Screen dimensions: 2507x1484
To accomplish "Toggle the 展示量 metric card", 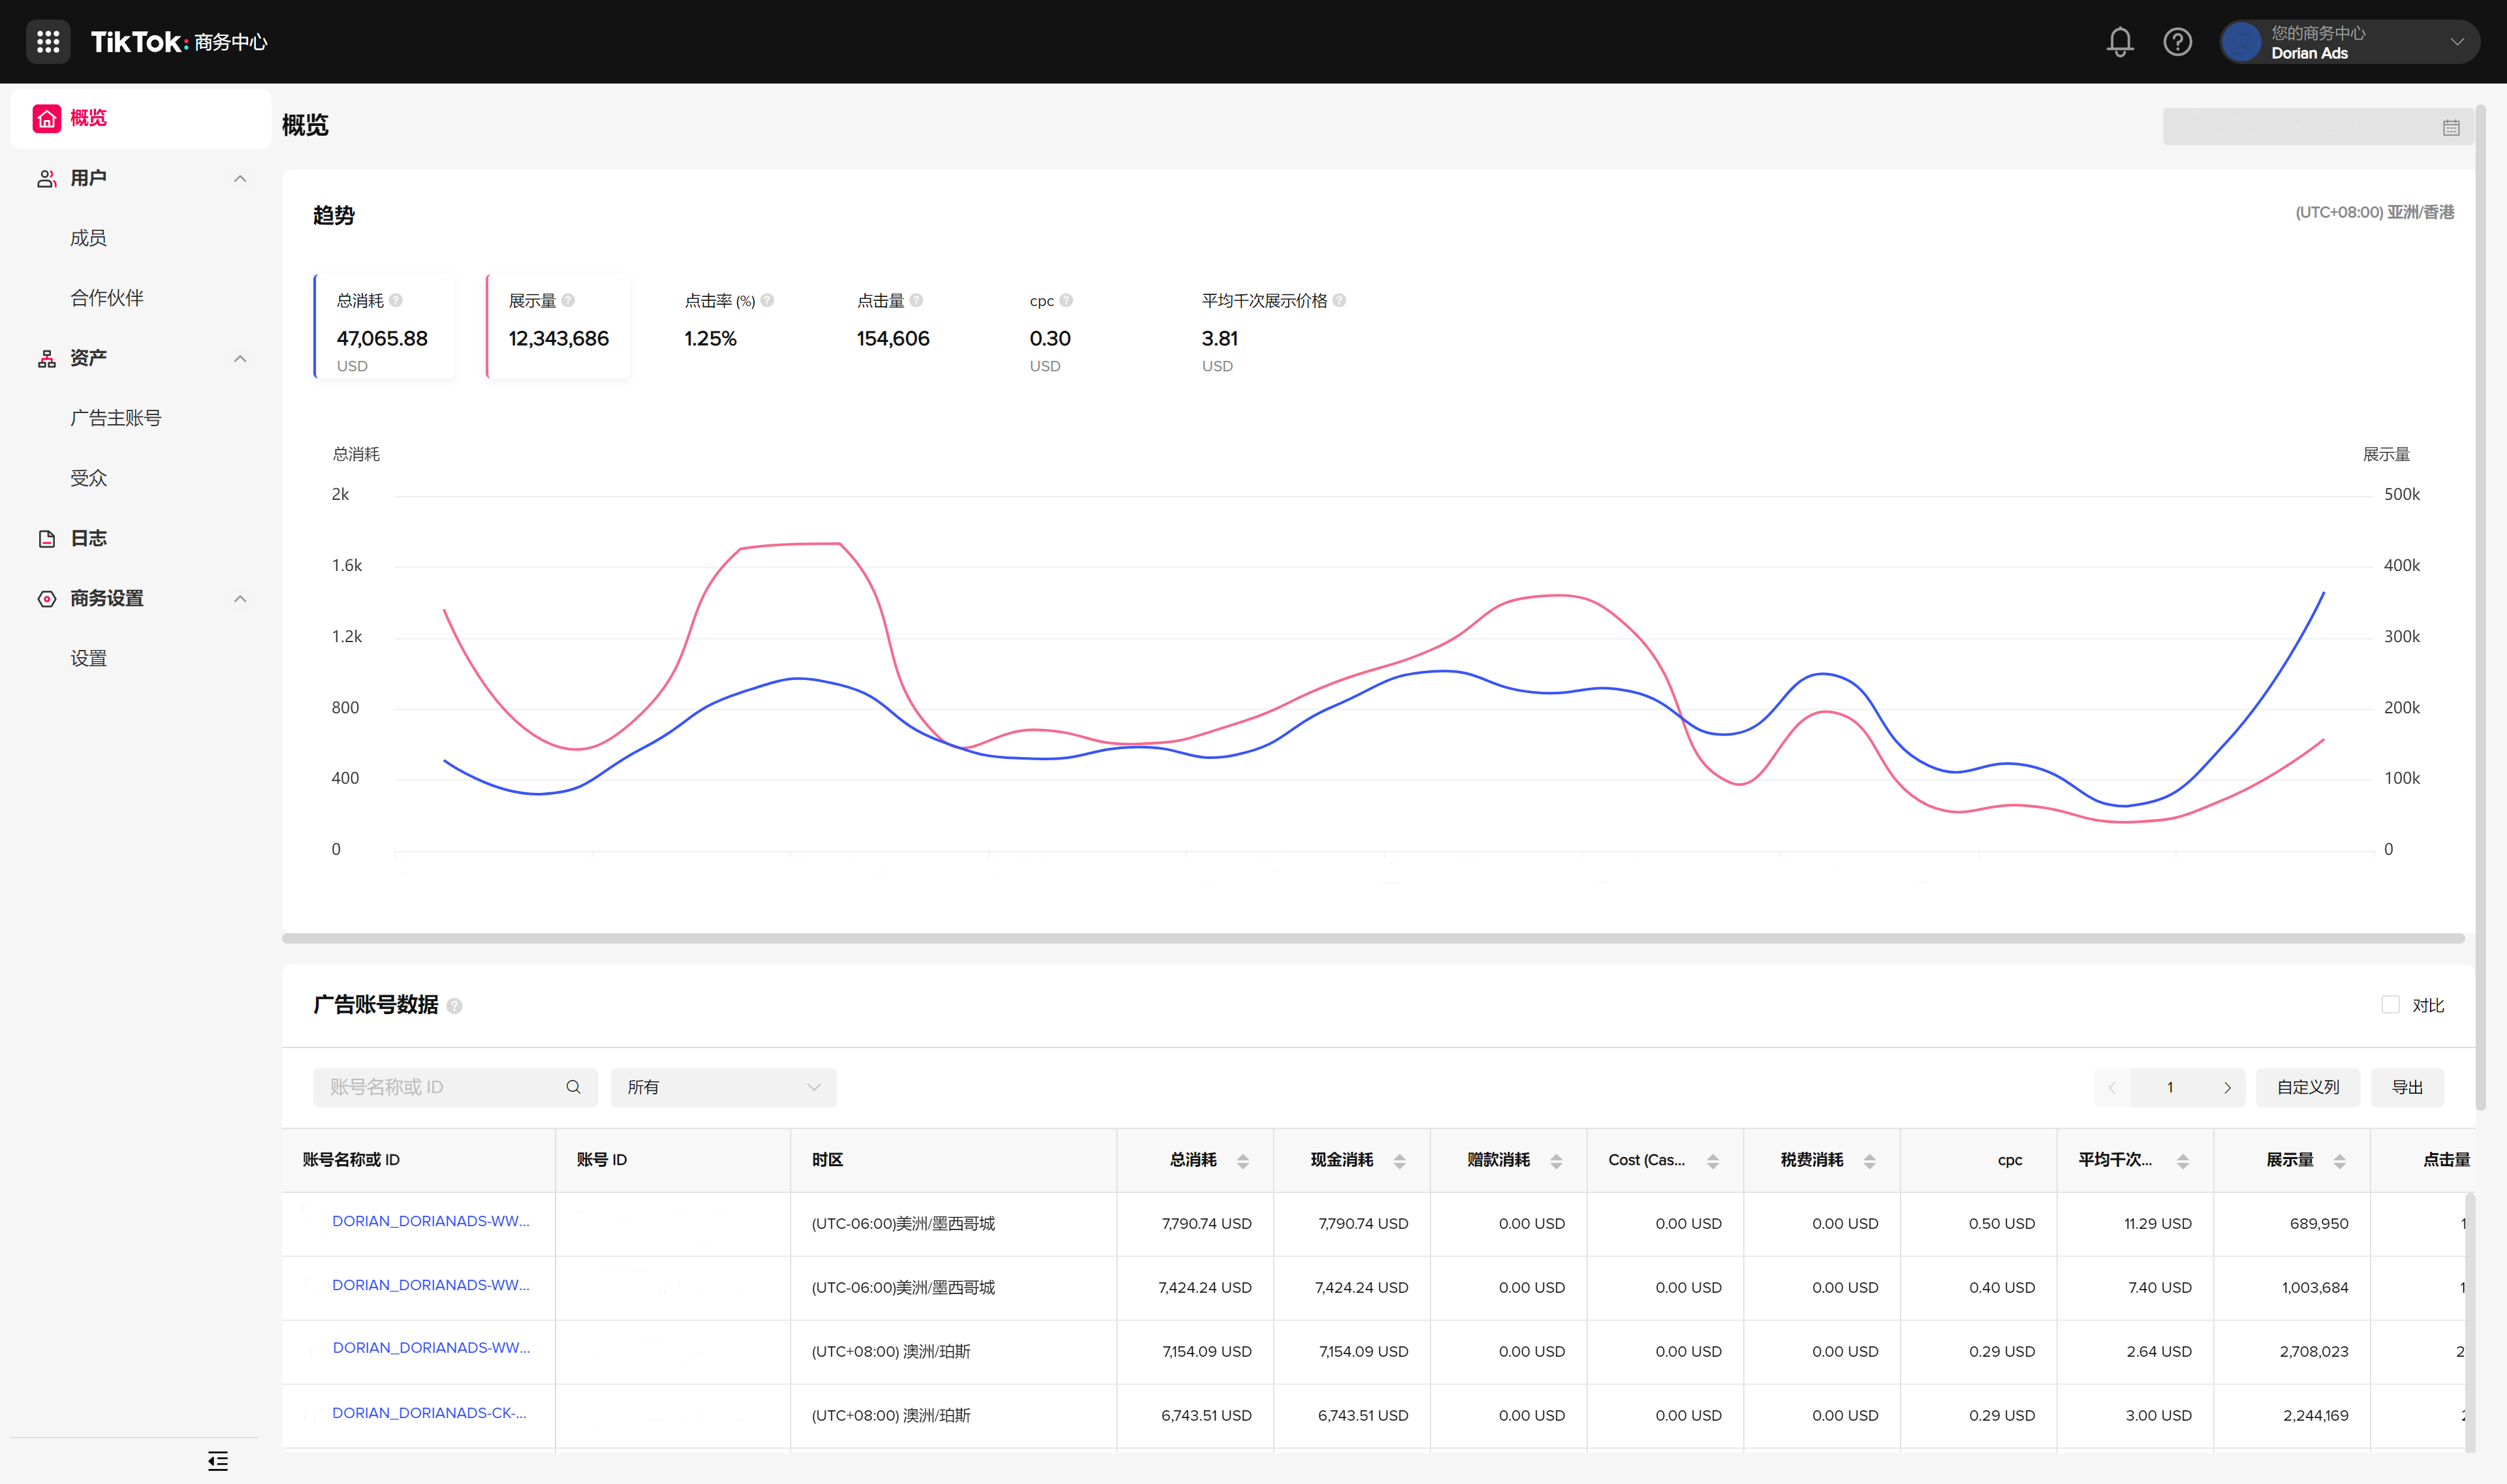I will 558,326.
